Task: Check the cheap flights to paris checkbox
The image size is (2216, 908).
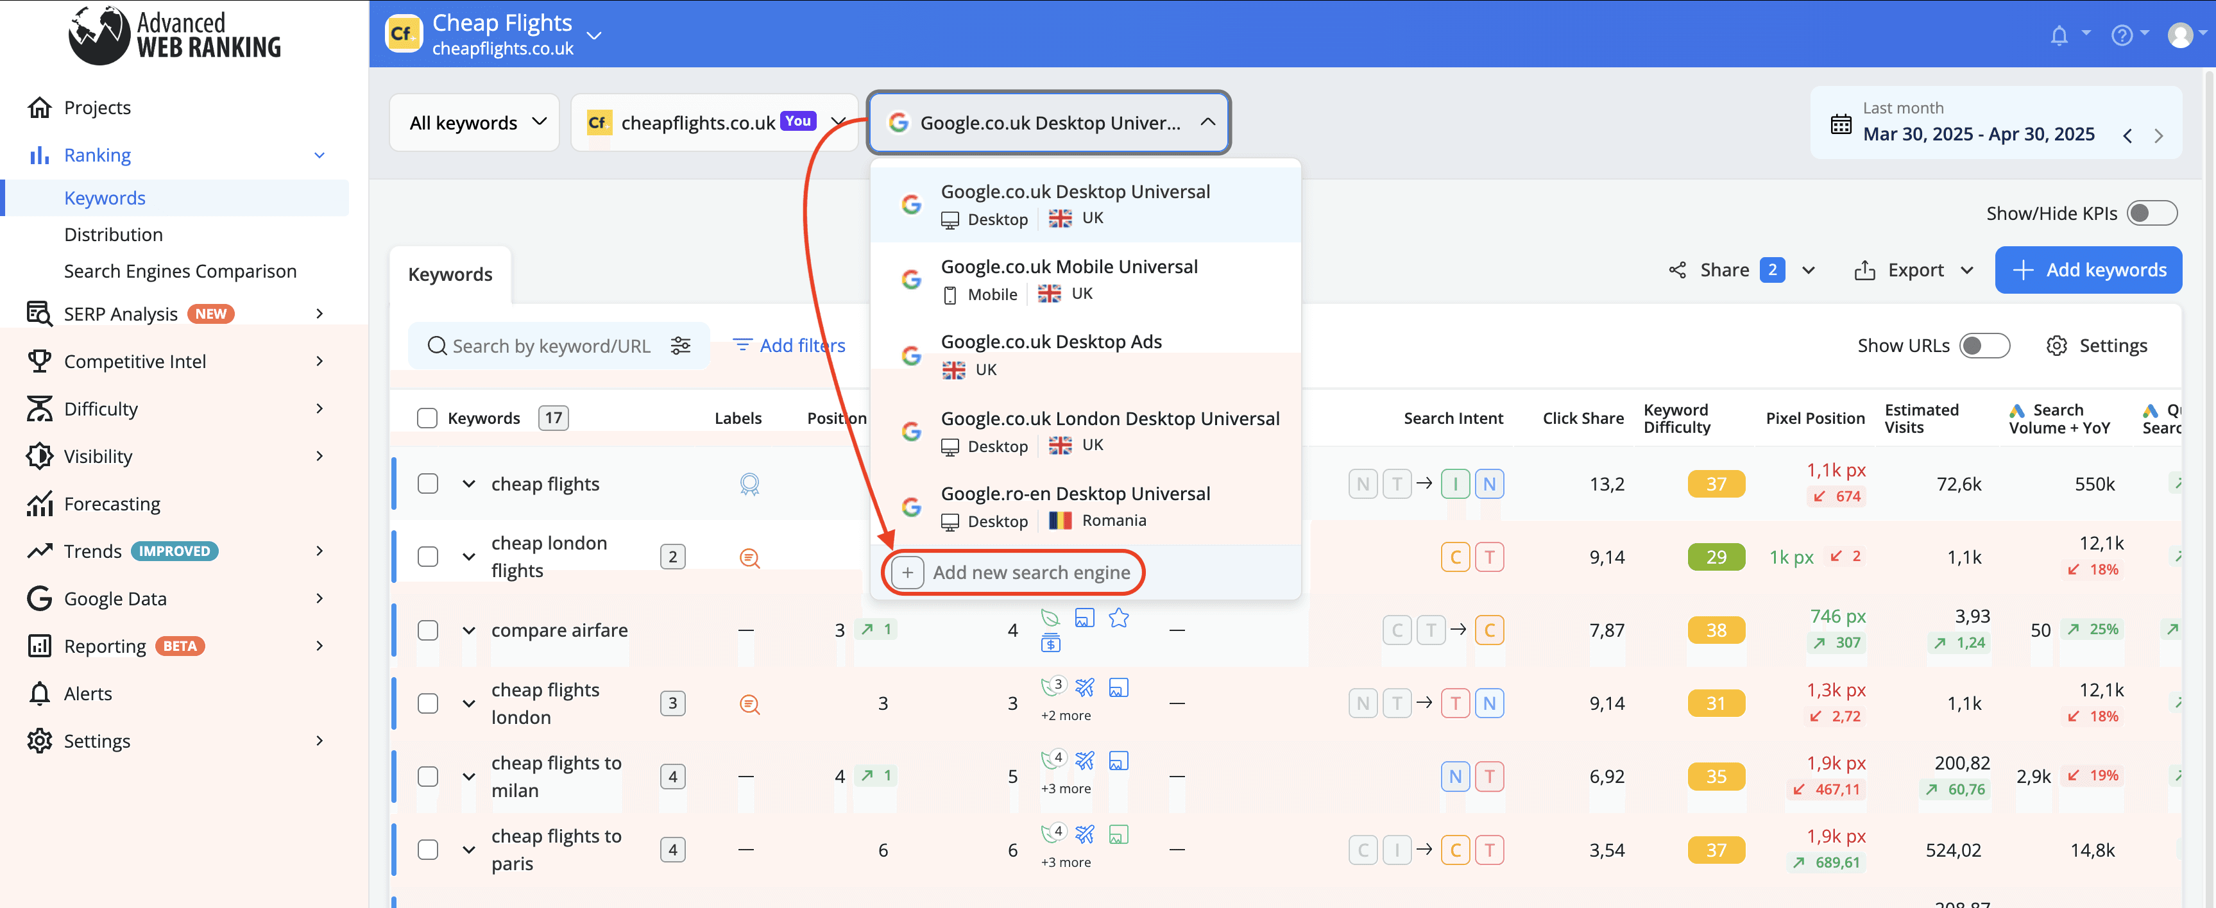Action: [427, 850]
